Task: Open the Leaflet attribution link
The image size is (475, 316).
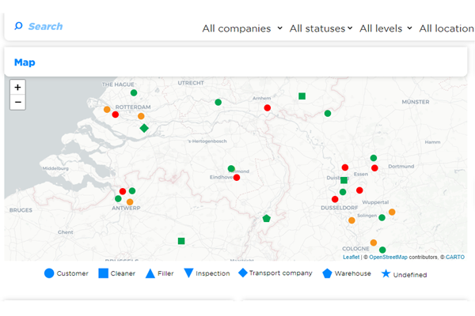Action: (351, 257)
